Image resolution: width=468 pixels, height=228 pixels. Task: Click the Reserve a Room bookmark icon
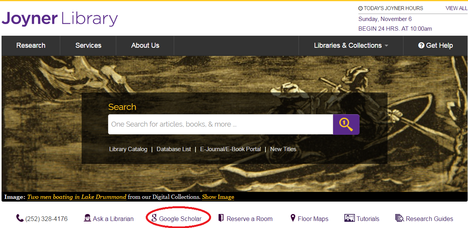click(x=220, y=218)
